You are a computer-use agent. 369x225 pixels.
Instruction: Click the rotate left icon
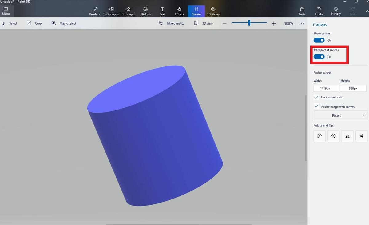319,136
